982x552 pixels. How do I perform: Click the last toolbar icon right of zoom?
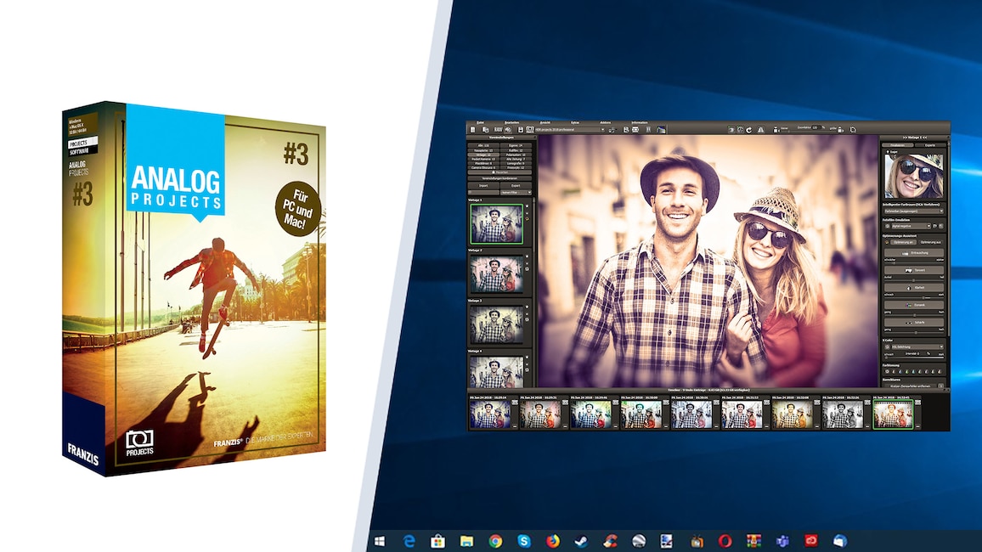[853, 130]
